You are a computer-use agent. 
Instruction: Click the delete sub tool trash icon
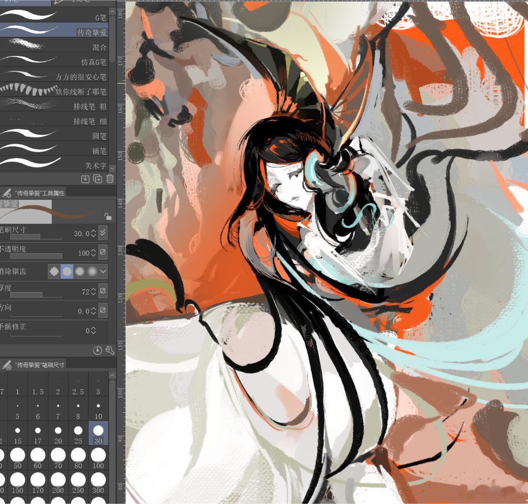click(110, 179)
